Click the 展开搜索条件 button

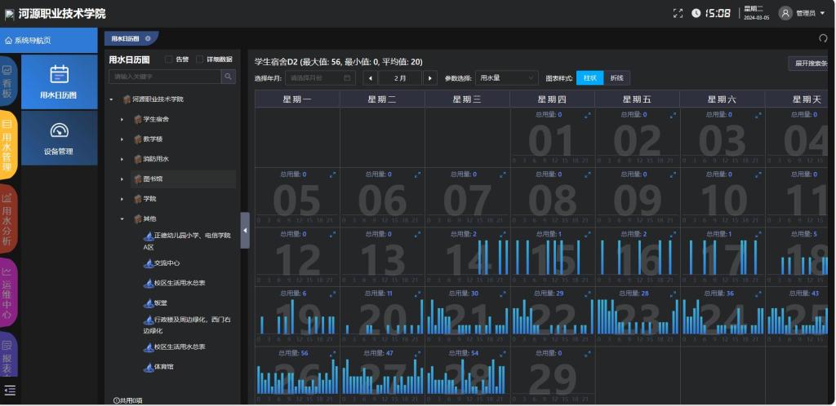tap(810, 64)
